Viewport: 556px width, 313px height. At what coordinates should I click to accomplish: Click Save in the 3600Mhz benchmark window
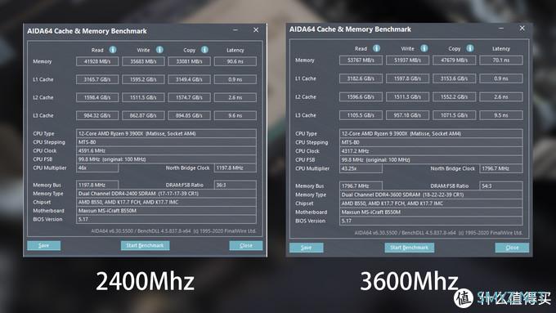pyautogui.click(x=306, y=248)
